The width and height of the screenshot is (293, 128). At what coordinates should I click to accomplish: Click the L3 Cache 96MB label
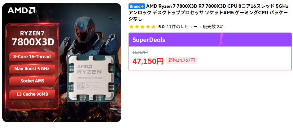[32, 94]
